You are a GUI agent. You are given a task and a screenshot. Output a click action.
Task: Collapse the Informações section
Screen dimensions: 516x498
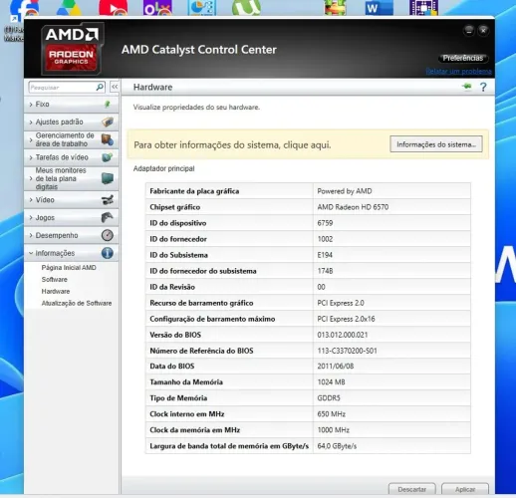pos(71,253)
